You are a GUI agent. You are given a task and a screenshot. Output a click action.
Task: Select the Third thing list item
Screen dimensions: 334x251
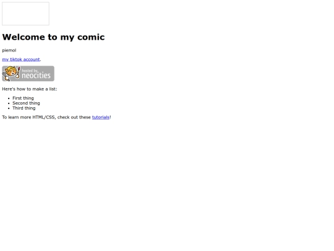[x=24, y=108]
